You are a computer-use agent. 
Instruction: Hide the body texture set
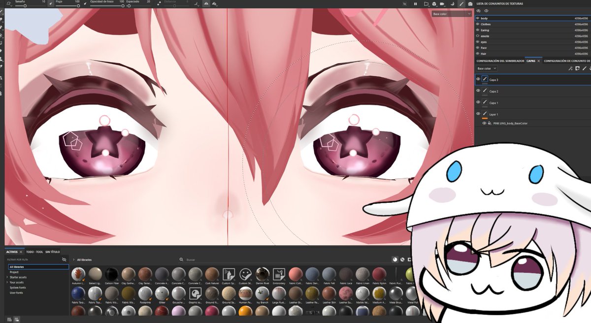(x=478, y=18)
